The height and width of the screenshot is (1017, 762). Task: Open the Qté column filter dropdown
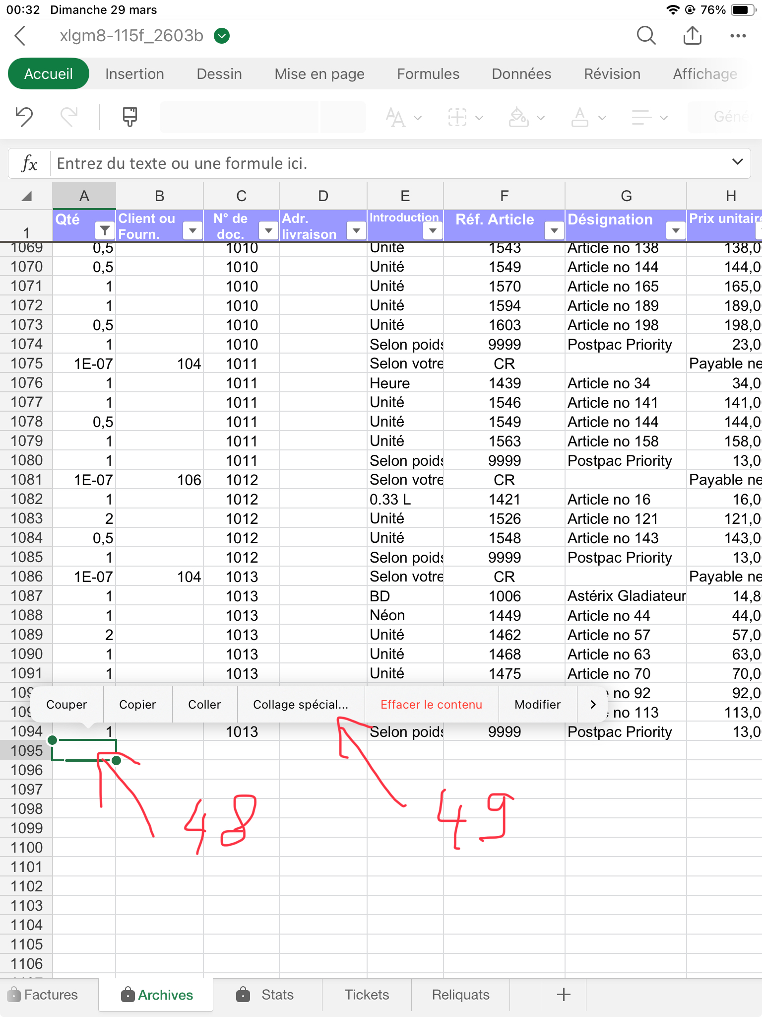point(104,230)
